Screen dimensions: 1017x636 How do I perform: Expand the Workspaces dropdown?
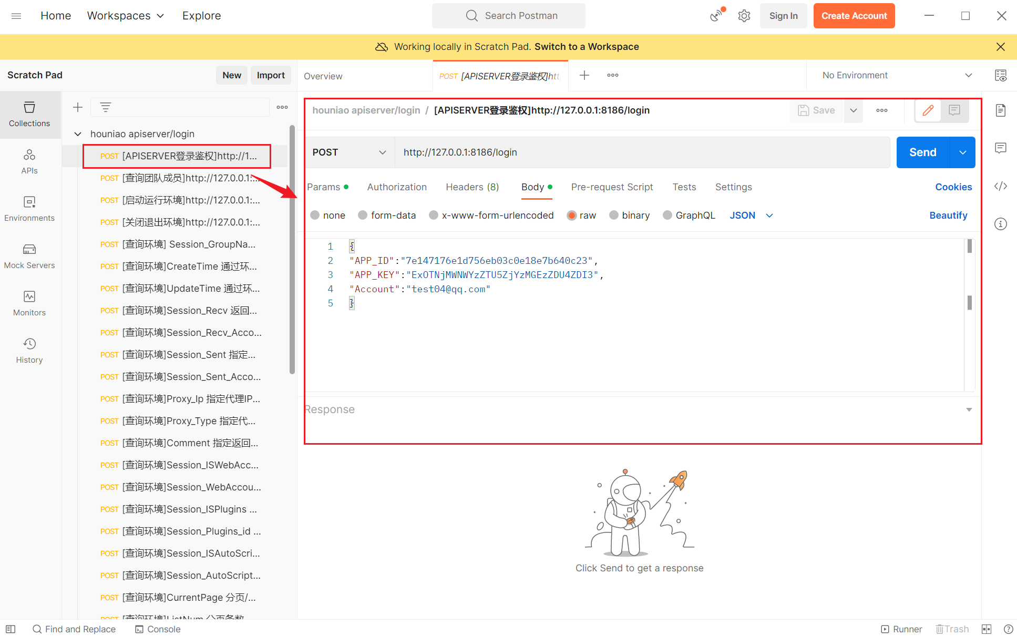[x=126, y=16]
